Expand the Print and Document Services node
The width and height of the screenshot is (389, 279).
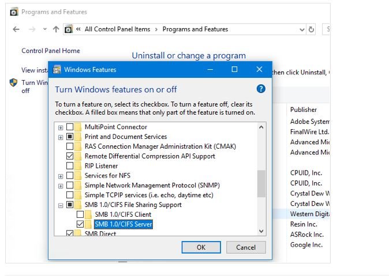click(61, 137)
